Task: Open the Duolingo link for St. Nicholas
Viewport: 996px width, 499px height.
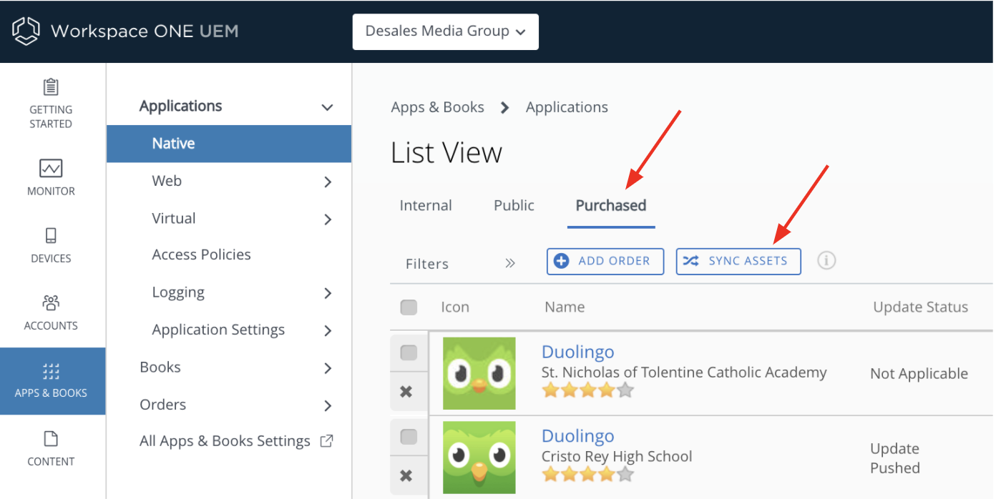Action: 577,352
